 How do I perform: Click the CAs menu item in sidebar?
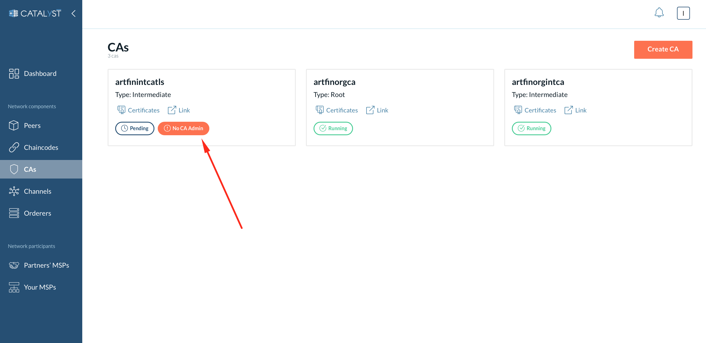click(41, 169)
